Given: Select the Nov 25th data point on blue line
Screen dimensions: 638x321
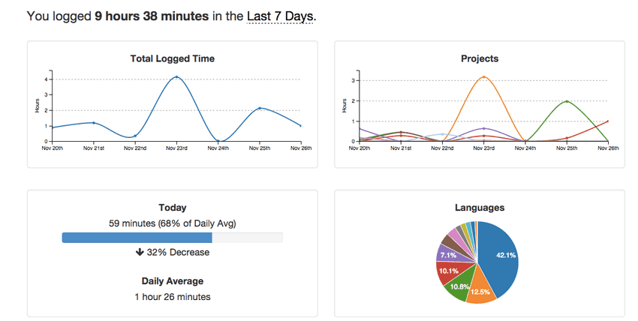Looking at the screenshot, I should [260, 108].
